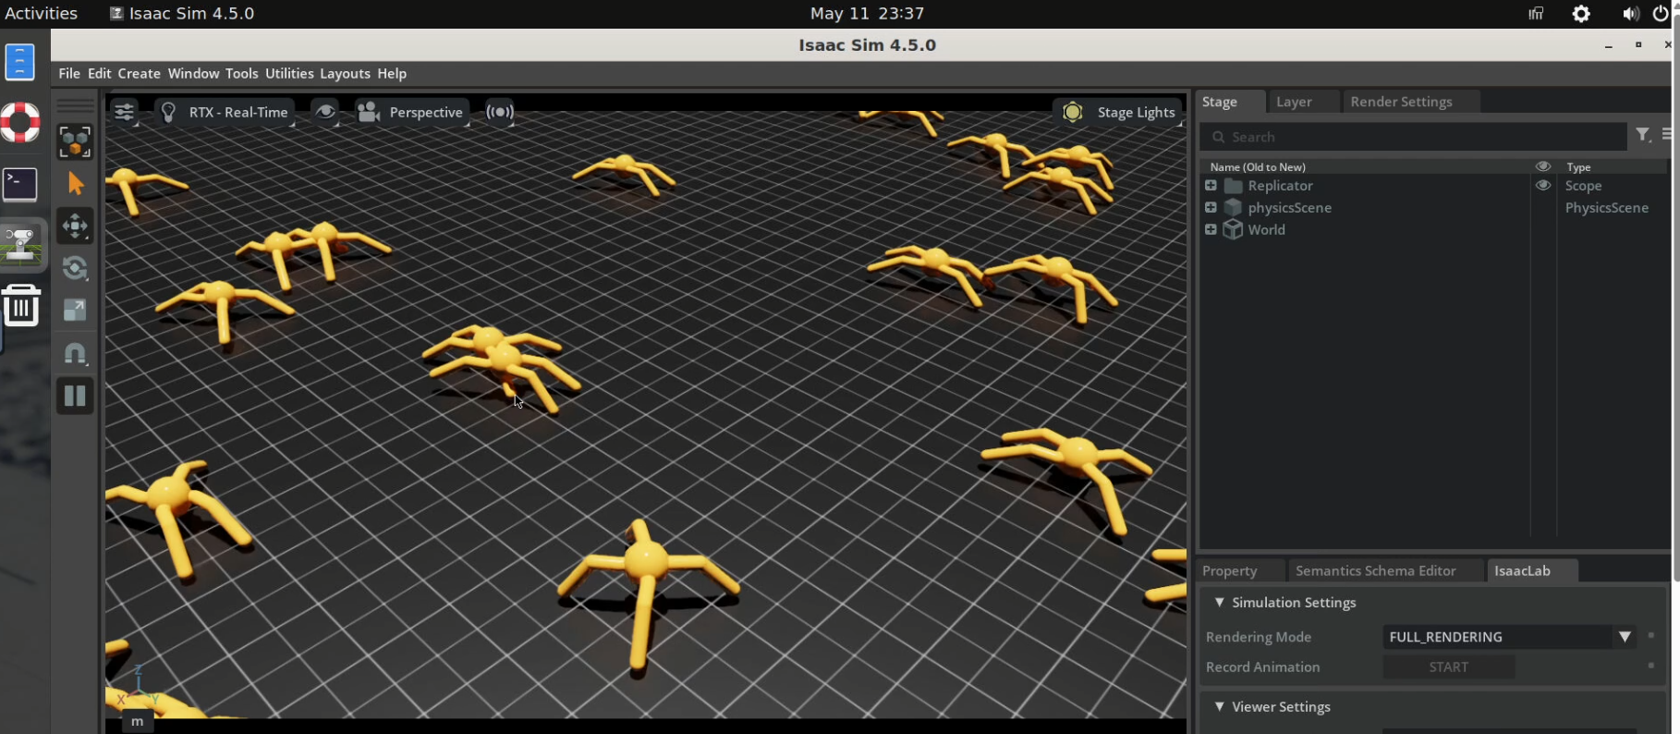The width and height of the screenshot is (1680, 734).
Task: Pause the simulation
Action: pos(75,397)
